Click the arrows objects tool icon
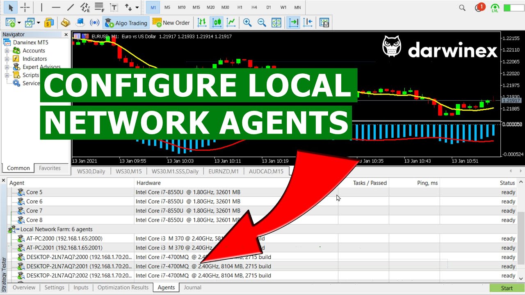Viewport: 525px width, 295px height. (128, 7)
